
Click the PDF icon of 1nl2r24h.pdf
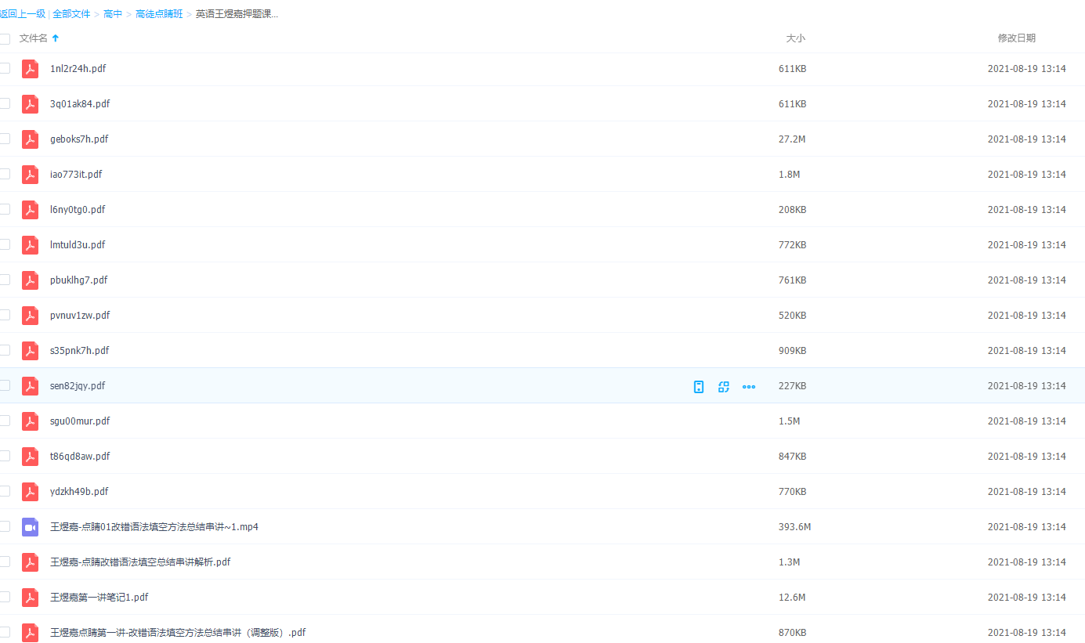[x=30, y=69]
